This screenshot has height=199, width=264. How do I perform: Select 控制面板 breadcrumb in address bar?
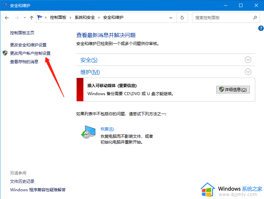[x=58, y=17]
